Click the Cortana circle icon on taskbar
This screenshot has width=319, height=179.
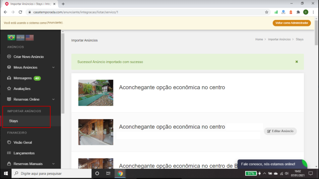coord(97,174)
